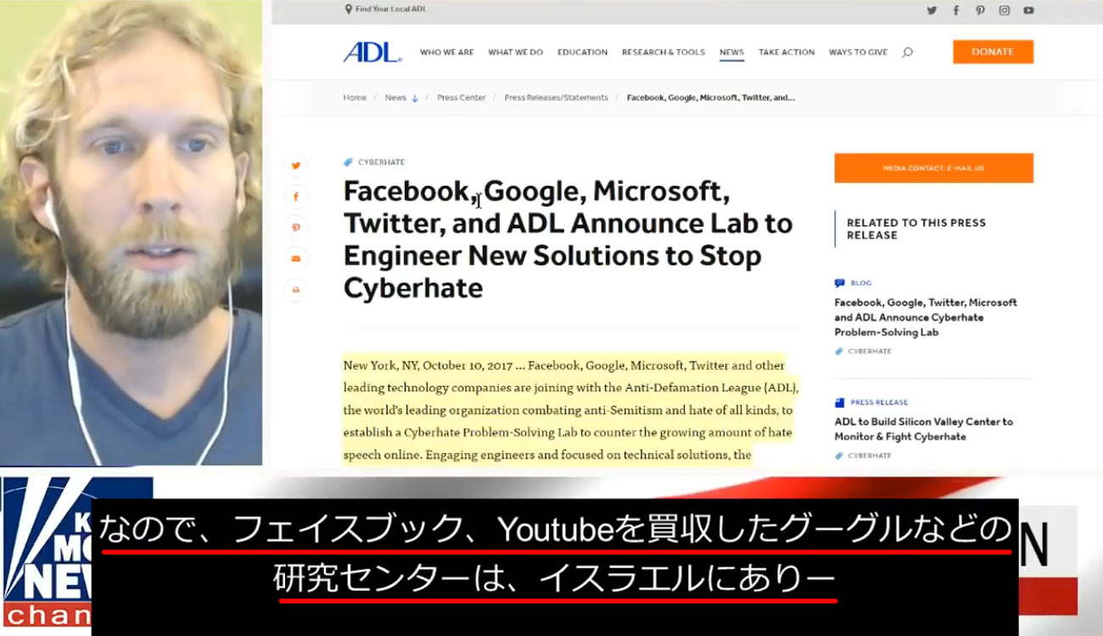Open the Facebook icon in top bar
Screen dimensions: 1103x636
tap(956, 10)
